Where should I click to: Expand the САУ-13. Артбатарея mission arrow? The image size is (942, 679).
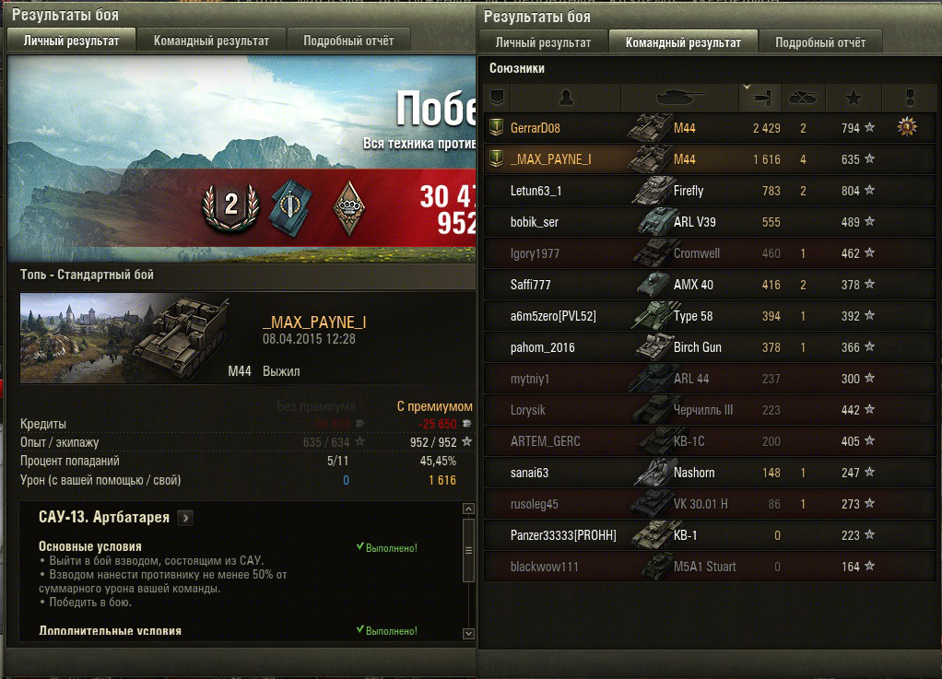click(x=185, y=518)
